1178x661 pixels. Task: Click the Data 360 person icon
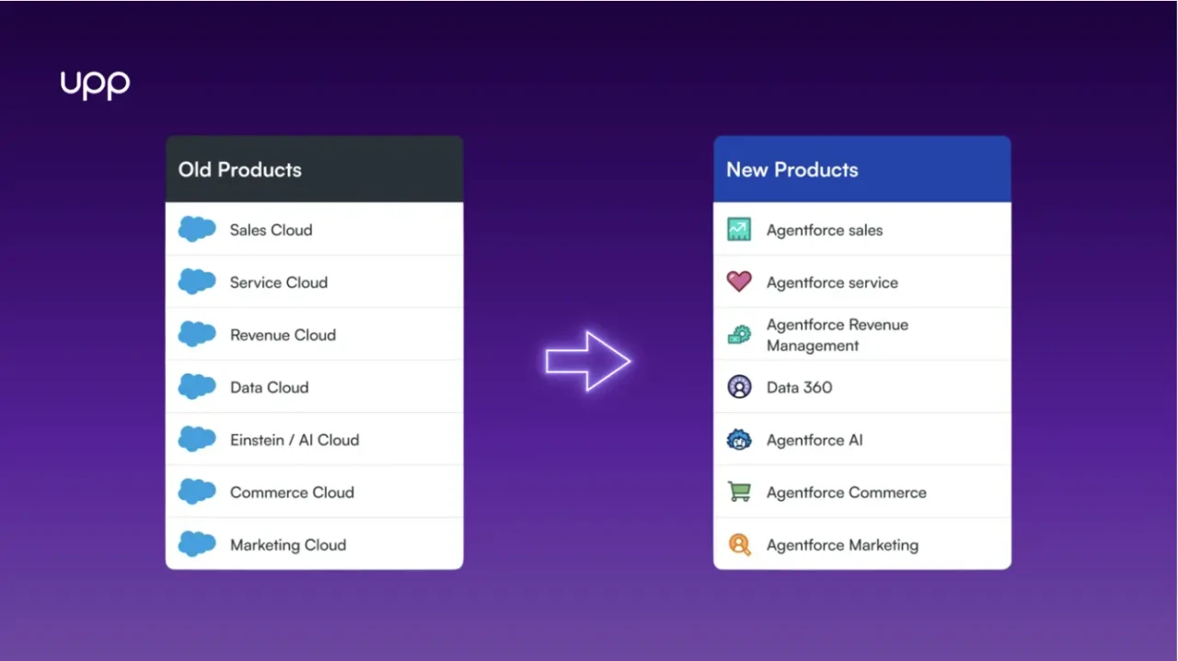click(x=739, y=387)
